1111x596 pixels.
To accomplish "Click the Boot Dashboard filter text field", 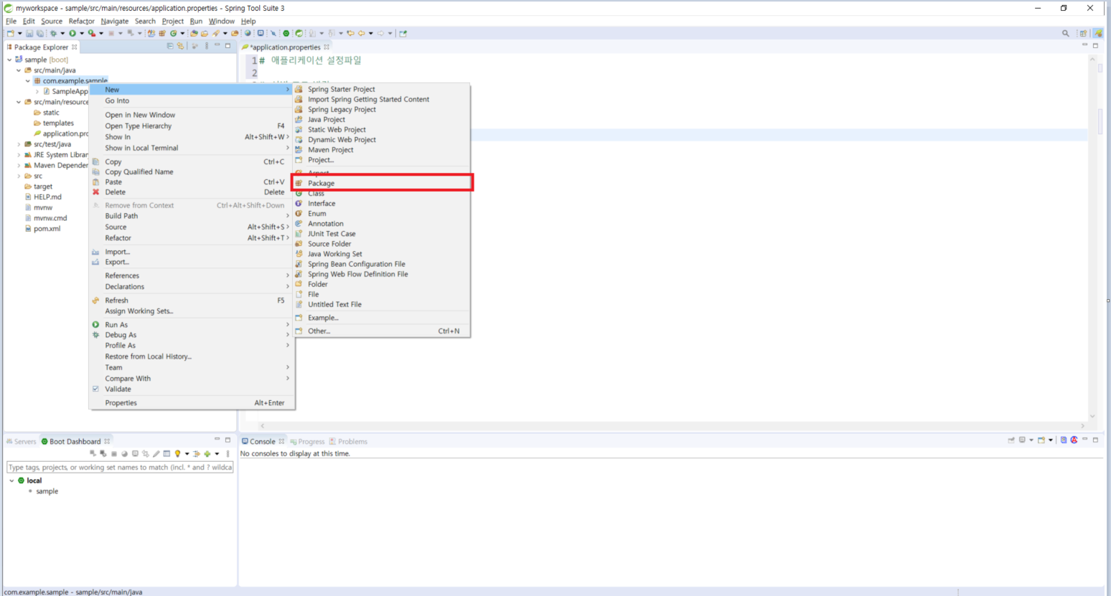I will tap(120, 467).
